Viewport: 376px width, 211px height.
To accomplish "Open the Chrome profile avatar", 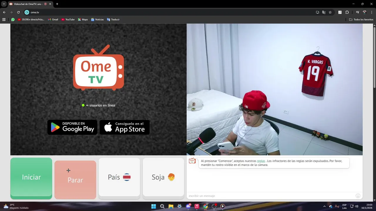I will (x=365, y=12).
